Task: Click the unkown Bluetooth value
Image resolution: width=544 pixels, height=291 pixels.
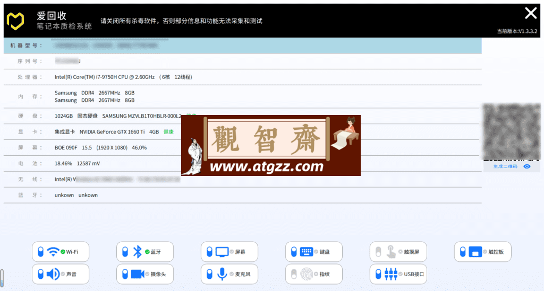Action: 76,195
